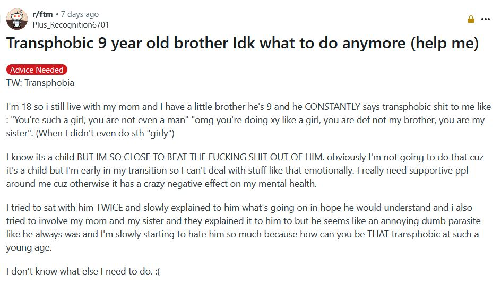Open the three-dot post options menu
Viewport: 501px width, 283px height.
point(485,19)
